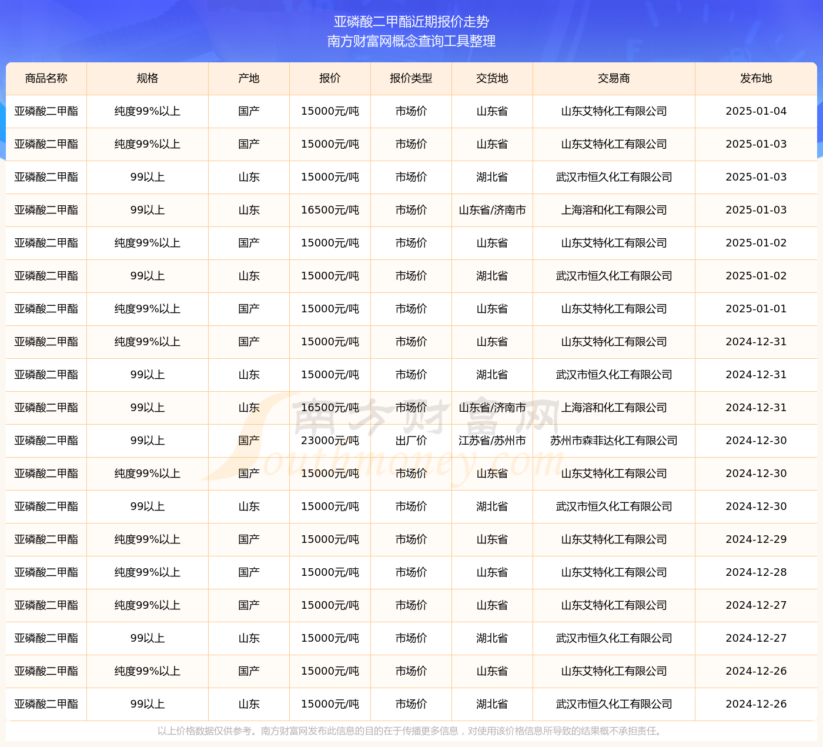Click 上海溶和化工有限公司 in the 2025-01-03 row

614,210
